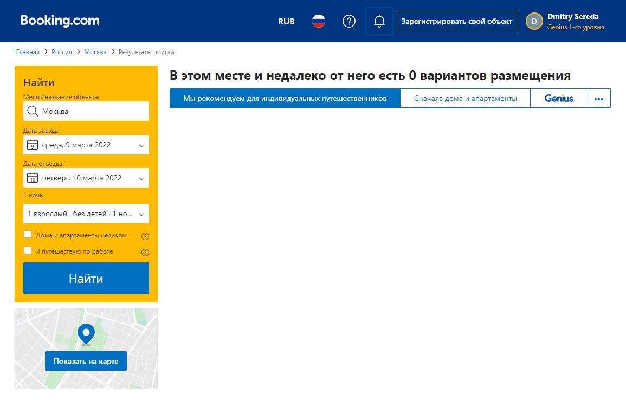Select 'Сначала дома и апартаменты' sorting tab
This screenshot has width=626, height=400.
[x=465, y=98]
